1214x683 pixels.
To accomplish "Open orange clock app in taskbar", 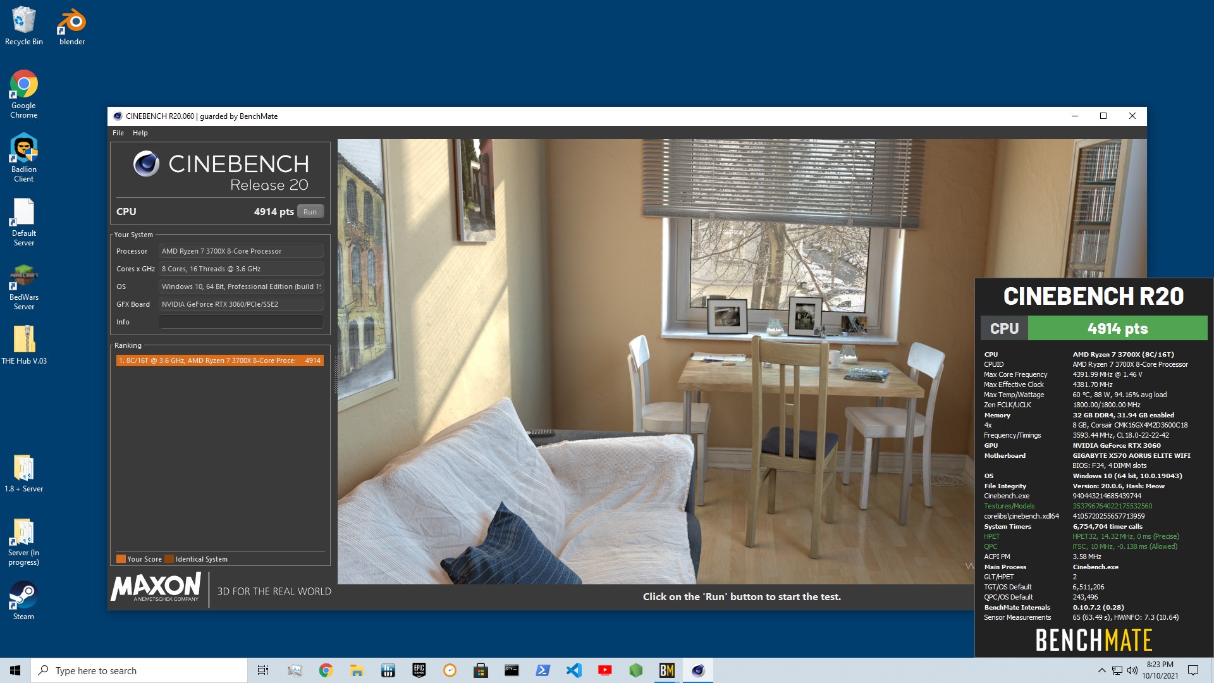I will 450,670.
